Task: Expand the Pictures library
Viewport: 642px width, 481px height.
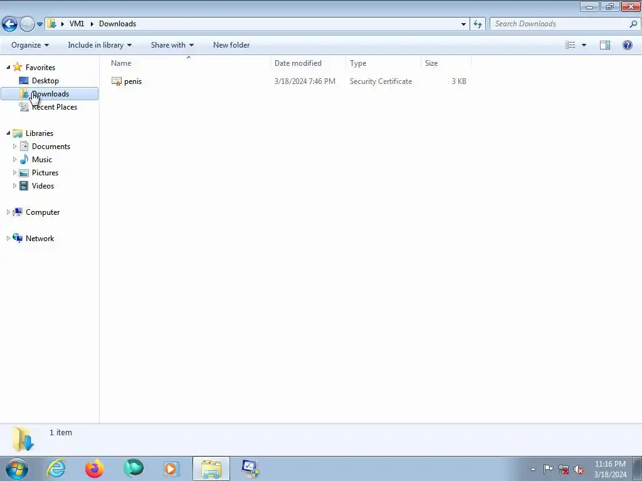Action: coord(15,173)
